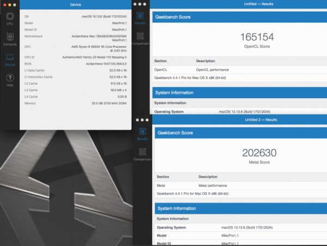
Task: Select the Compute icon in sidebar
Action: coord(10,39)
